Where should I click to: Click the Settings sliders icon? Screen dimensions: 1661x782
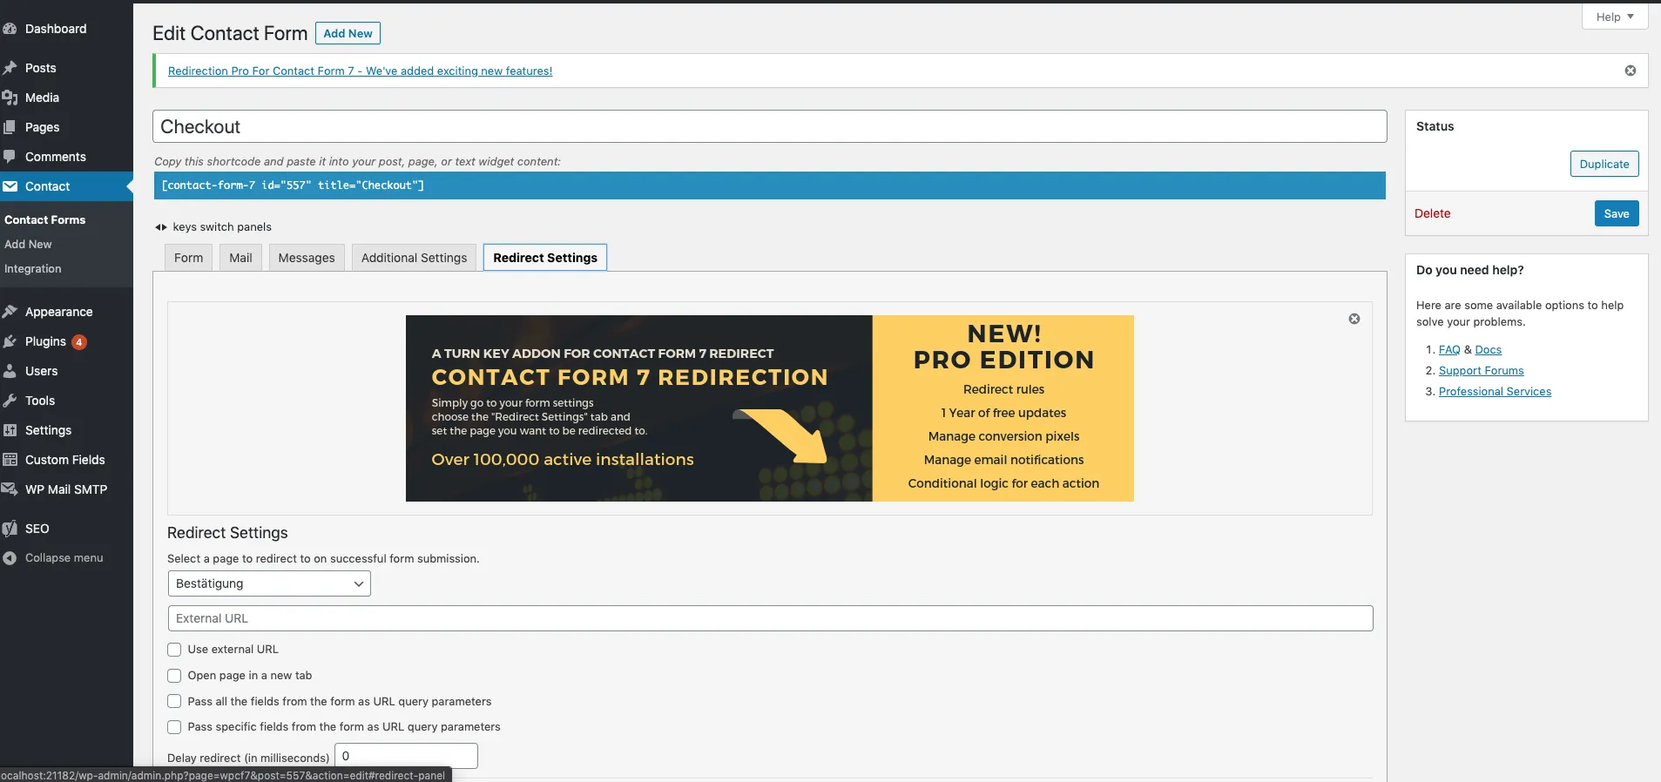click(10, 430)
